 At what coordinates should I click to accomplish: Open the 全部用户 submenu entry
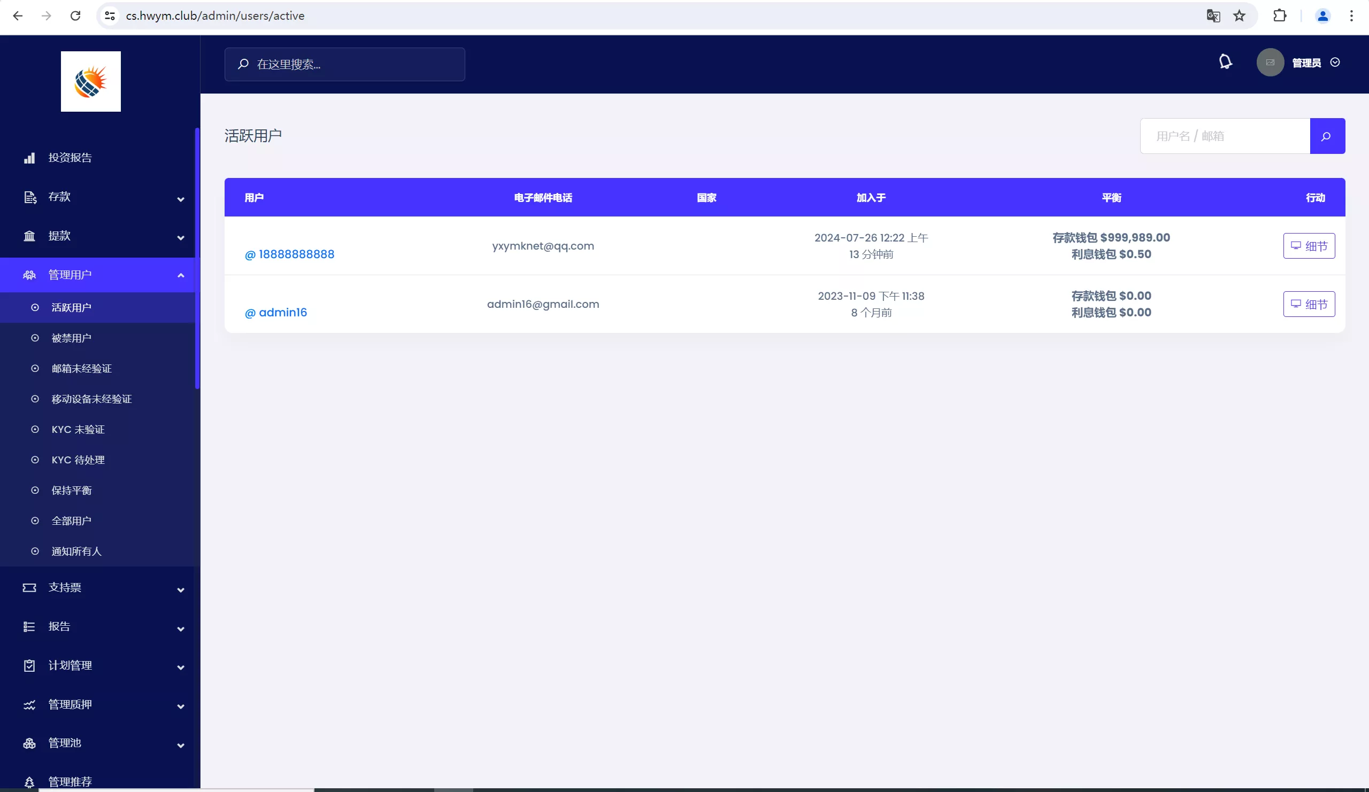(x=71, y=521)
